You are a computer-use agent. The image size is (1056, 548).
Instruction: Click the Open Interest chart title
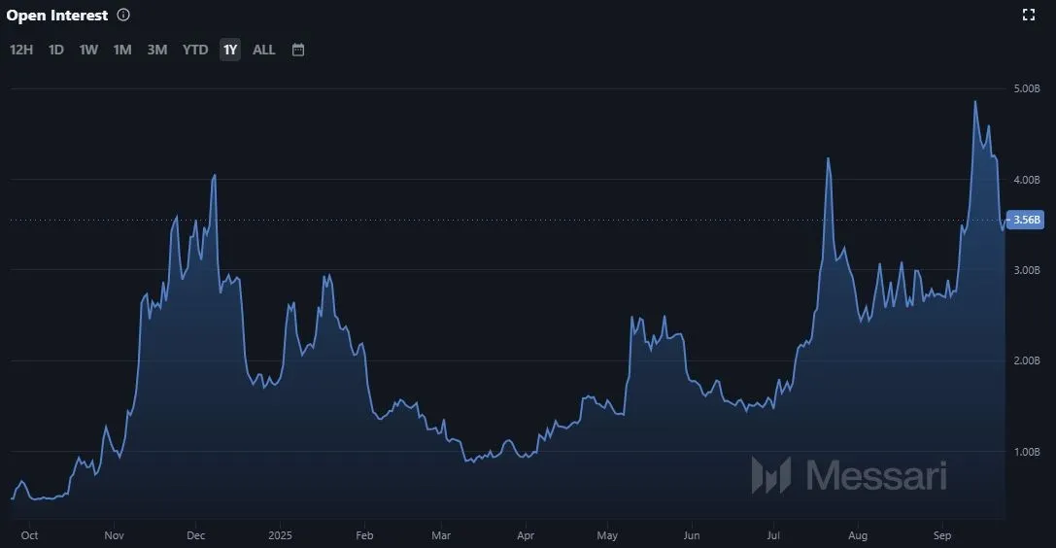click(57, 16)
